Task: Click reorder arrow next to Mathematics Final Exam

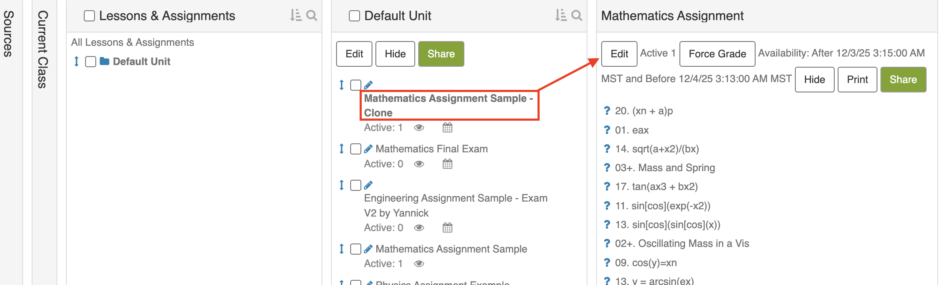Action: (341, 149)
